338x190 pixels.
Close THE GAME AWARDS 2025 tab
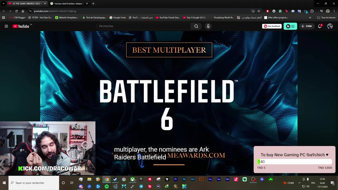pos(45,3)
